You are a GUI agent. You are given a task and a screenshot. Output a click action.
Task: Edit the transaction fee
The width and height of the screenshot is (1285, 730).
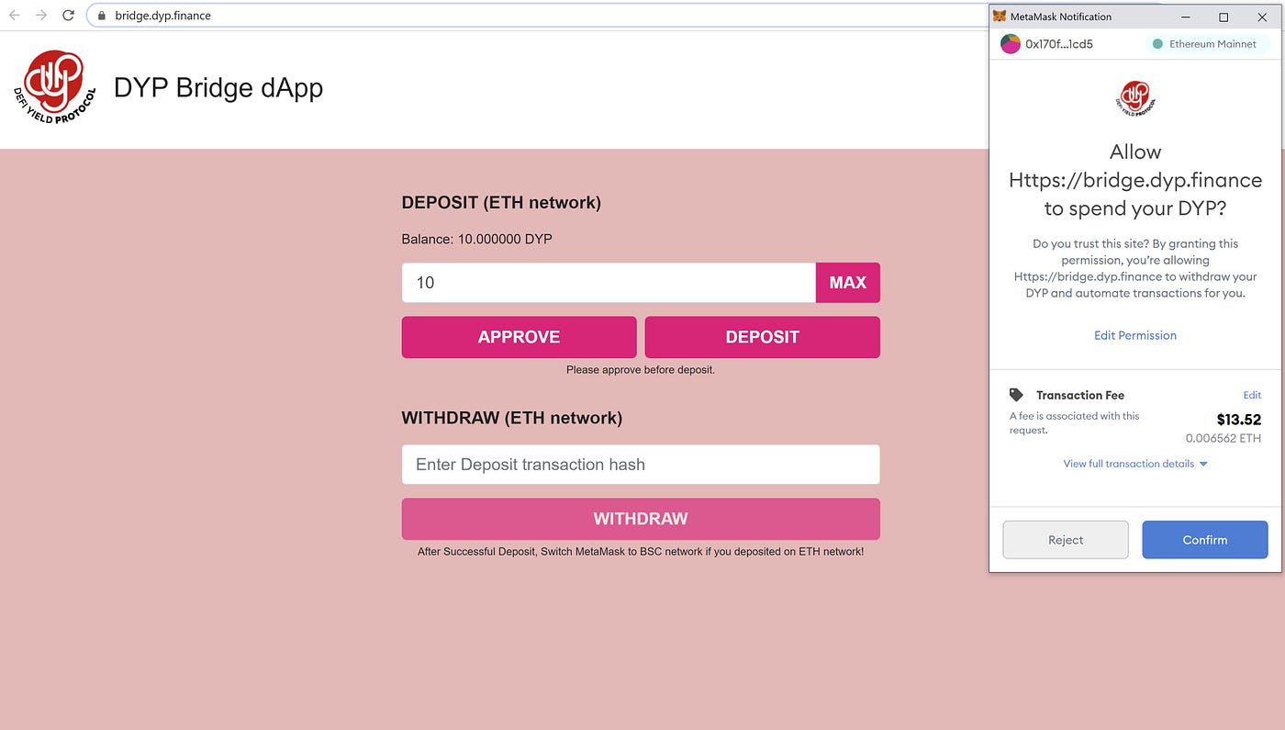(x=1252, y=396)
